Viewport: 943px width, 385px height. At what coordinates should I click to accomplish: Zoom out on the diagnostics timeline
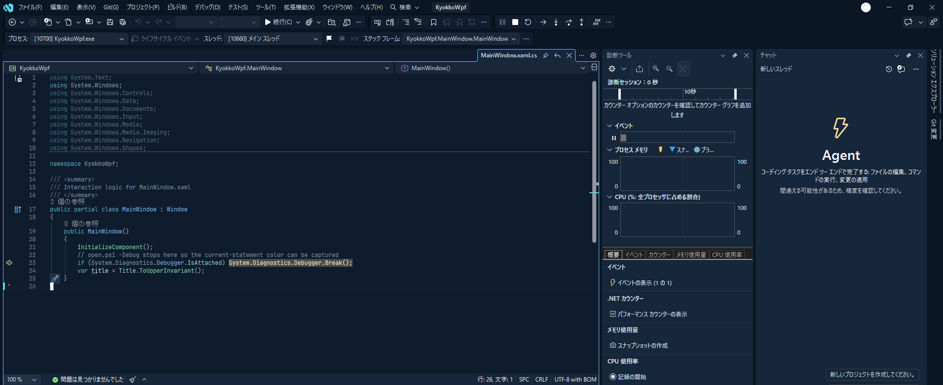[669, 69]
